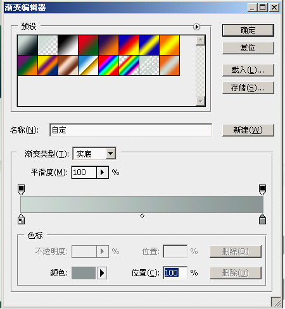Select the rainbow spectrum gradient preset
285x309 pixels.
pos(109,66)
